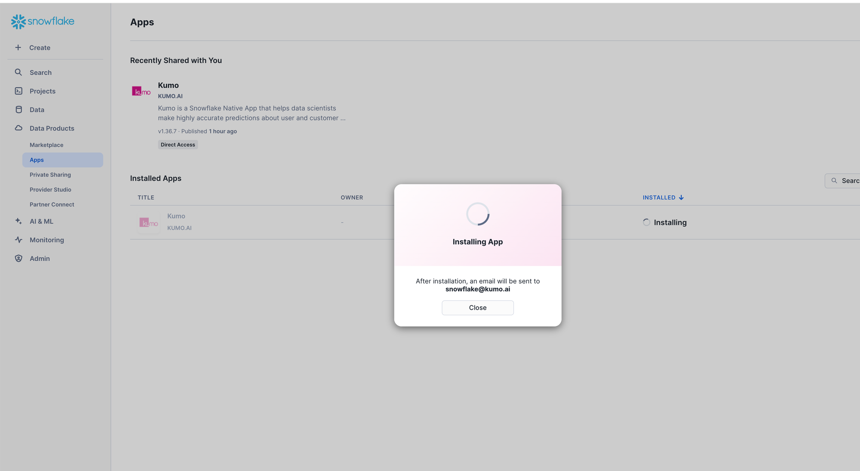Click the magnifier icon beside Search in sidebar
Viewport: 860px width, 471px height.
point(18,72)
